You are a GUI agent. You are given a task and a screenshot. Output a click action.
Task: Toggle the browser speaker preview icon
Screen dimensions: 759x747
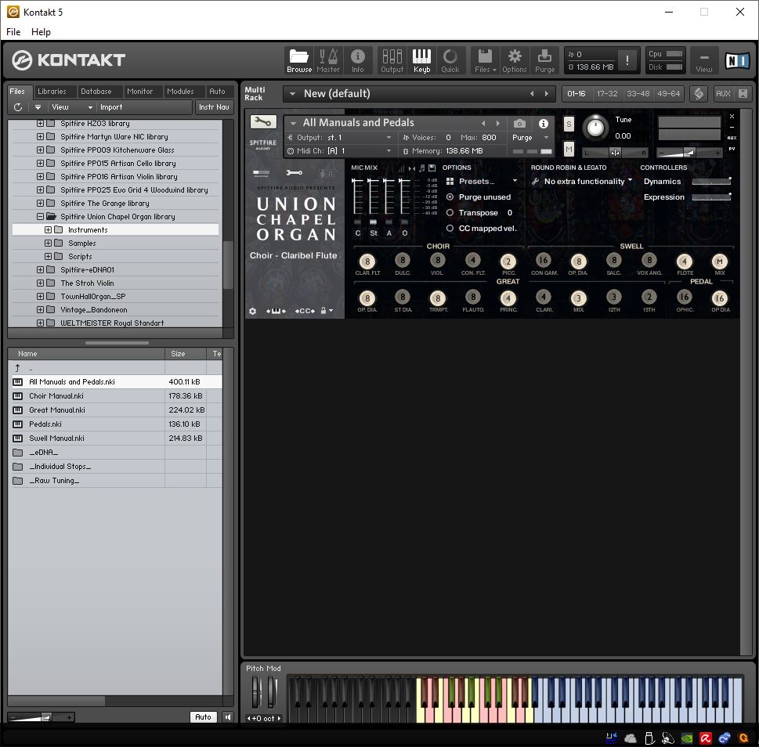(x=227, y=717)
